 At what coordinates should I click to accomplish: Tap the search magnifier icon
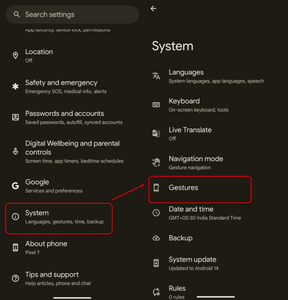click(x=17, y=14)
